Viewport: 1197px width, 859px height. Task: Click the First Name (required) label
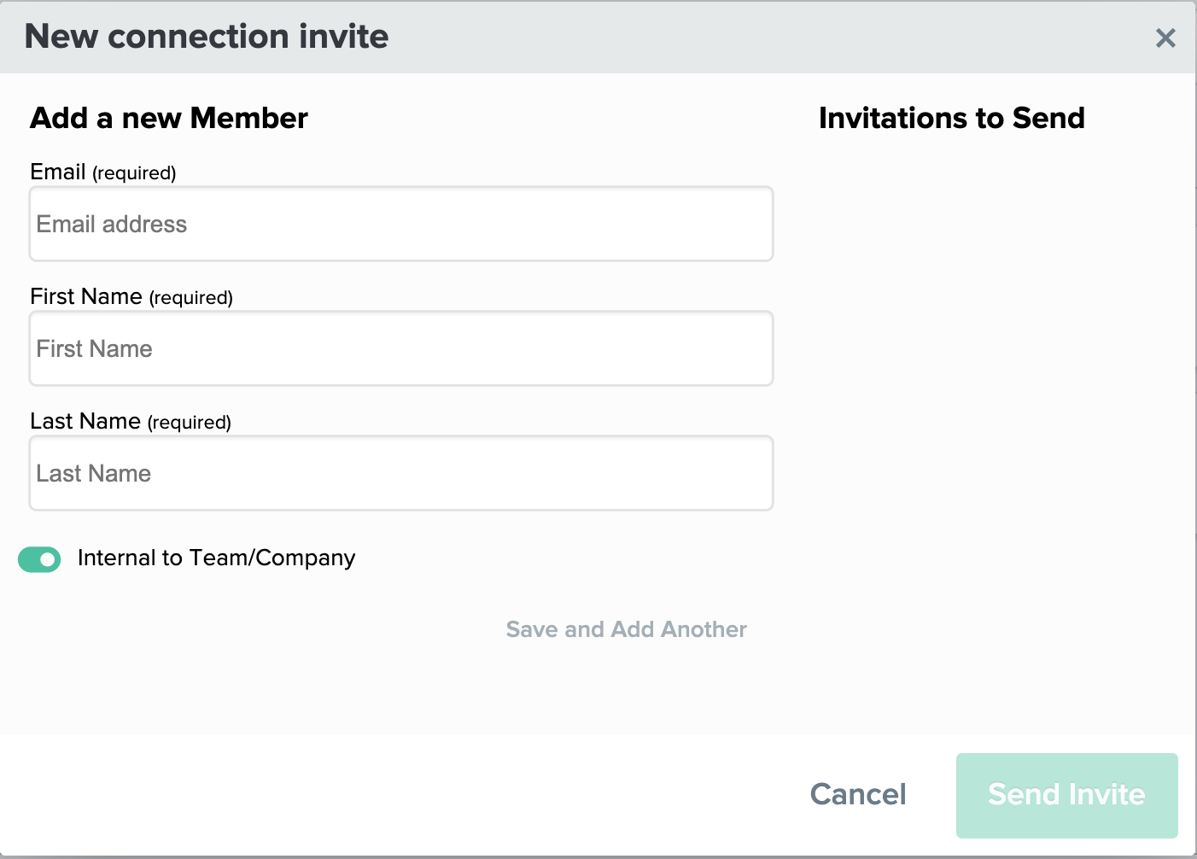131,296
